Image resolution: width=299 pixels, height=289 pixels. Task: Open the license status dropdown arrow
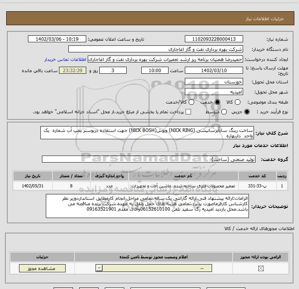tap(99, 268)
